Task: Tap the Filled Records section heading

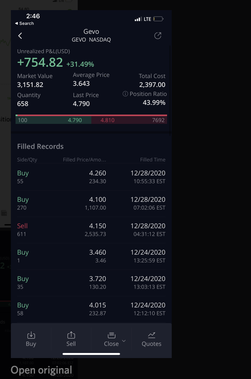Action: [x=40, y=146]
